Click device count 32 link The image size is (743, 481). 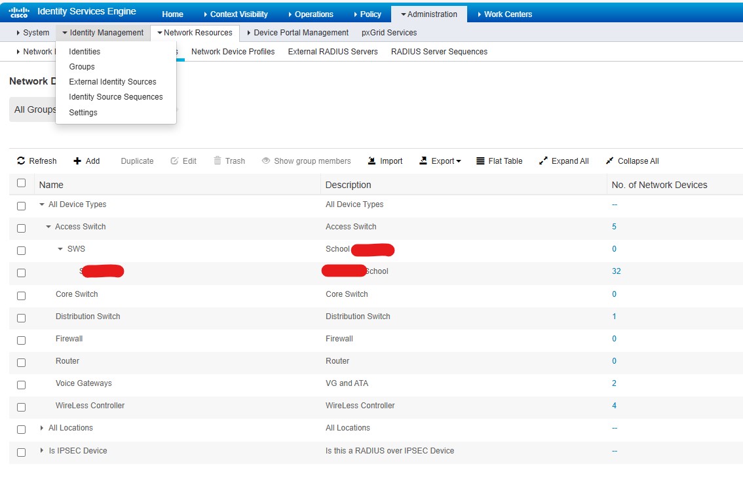click(616, 271)
